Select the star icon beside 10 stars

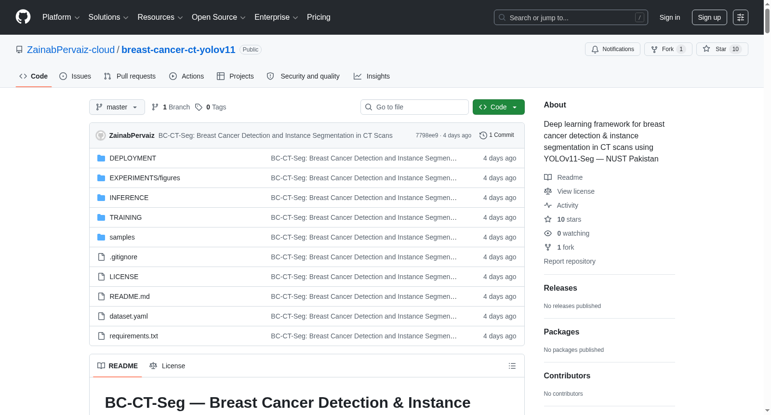click(548, 219)
